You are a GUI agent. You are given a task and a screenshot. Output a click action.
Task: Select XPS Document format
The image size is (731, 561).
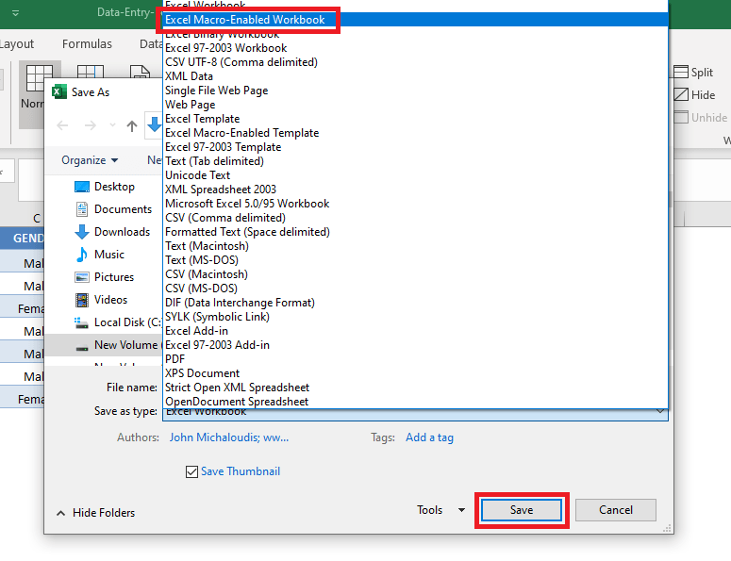[415, 372]
